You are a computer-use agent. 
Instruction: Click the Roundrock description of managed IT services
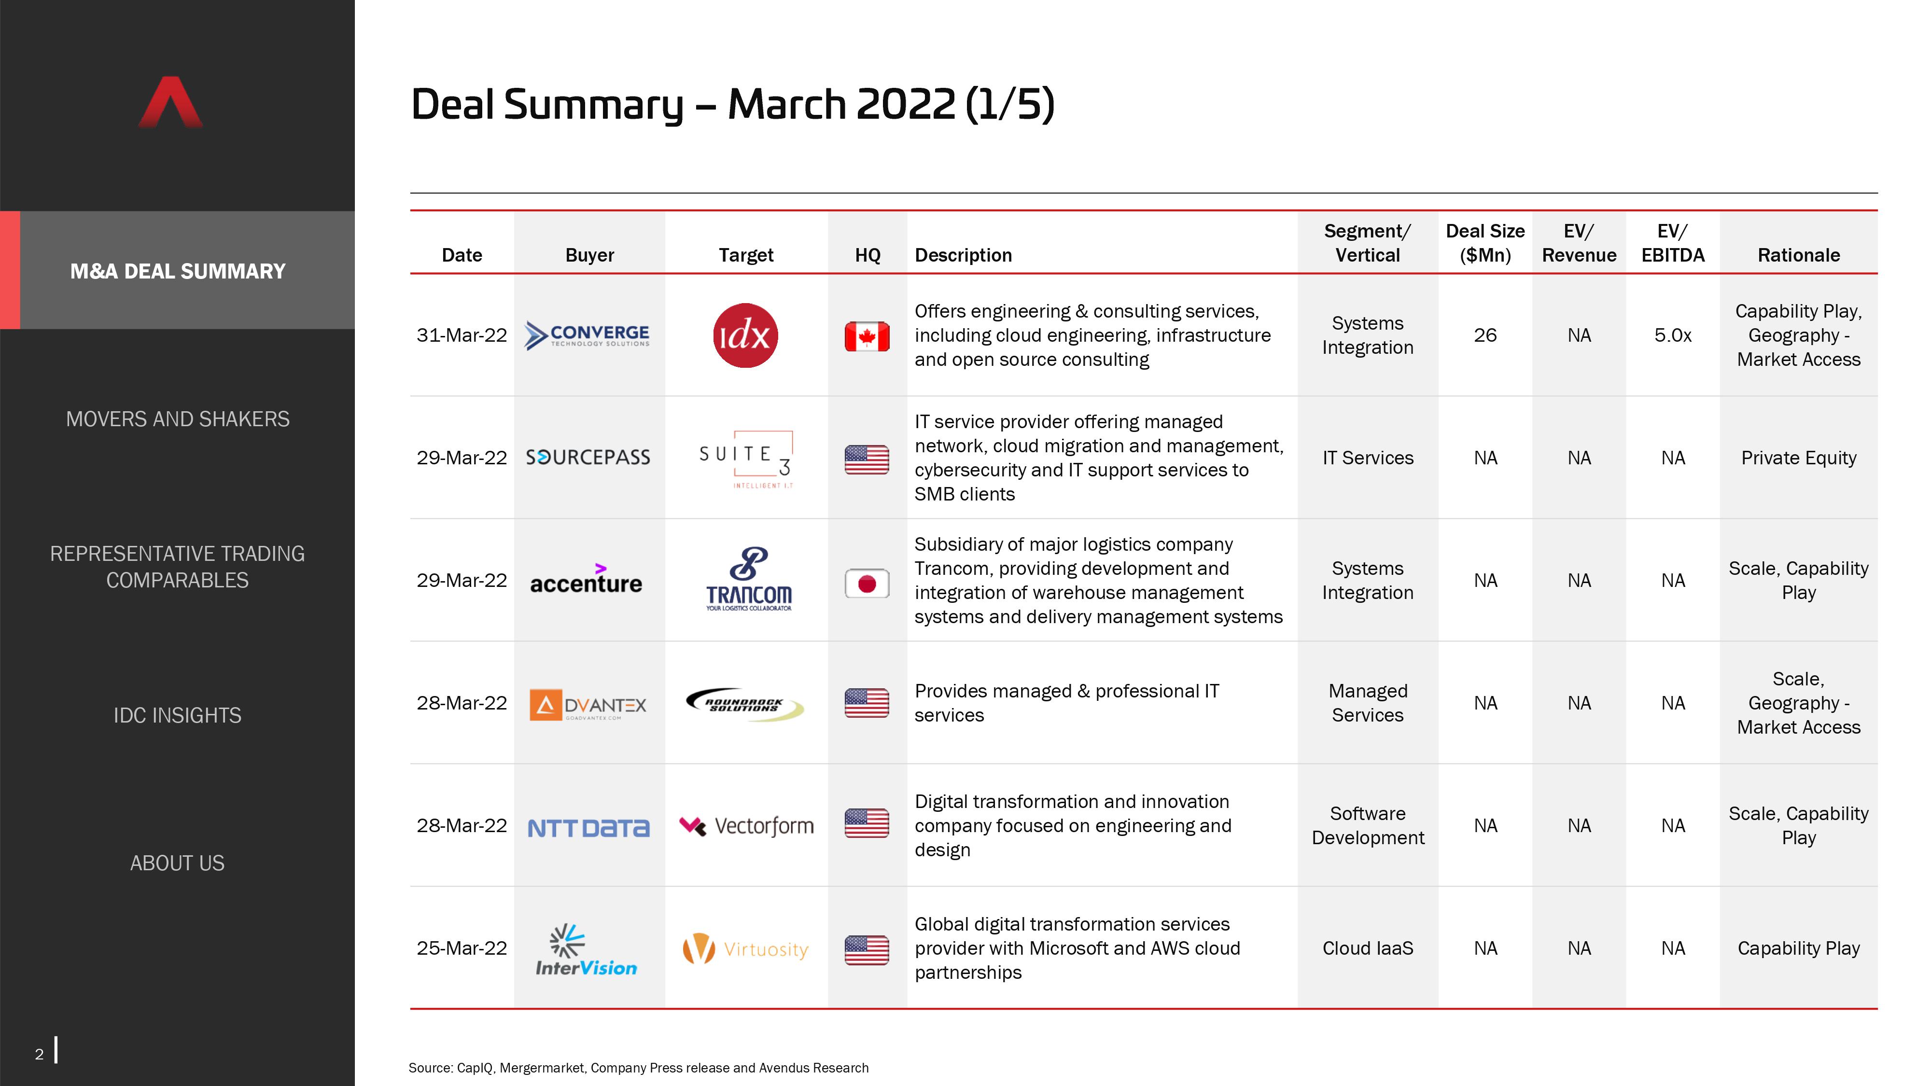click(x=1067, y=702)
